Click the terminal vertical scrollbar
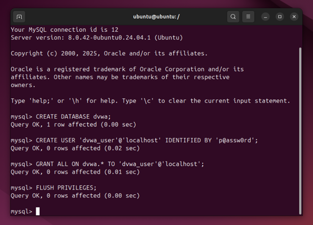313x225 pixels. 300,131
